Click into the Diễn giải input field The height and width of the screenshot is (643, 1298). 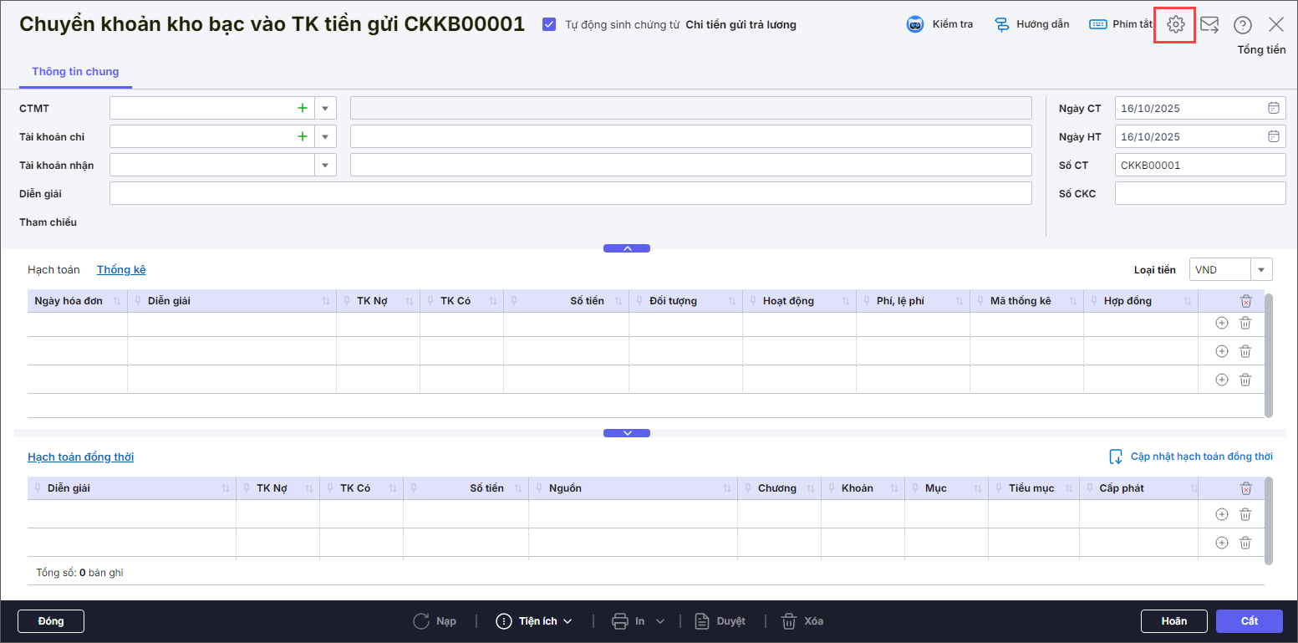(x=570, y=193)
